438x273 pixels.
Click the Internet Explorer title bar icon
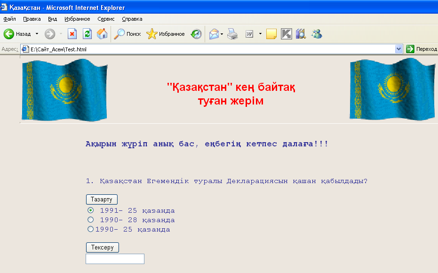4,7
